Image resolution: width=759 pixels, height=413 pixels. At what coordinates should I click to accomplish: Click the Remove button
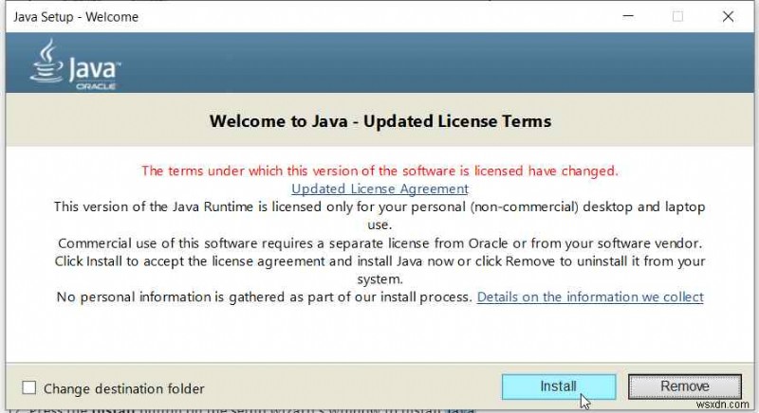(x=684, y=386)
